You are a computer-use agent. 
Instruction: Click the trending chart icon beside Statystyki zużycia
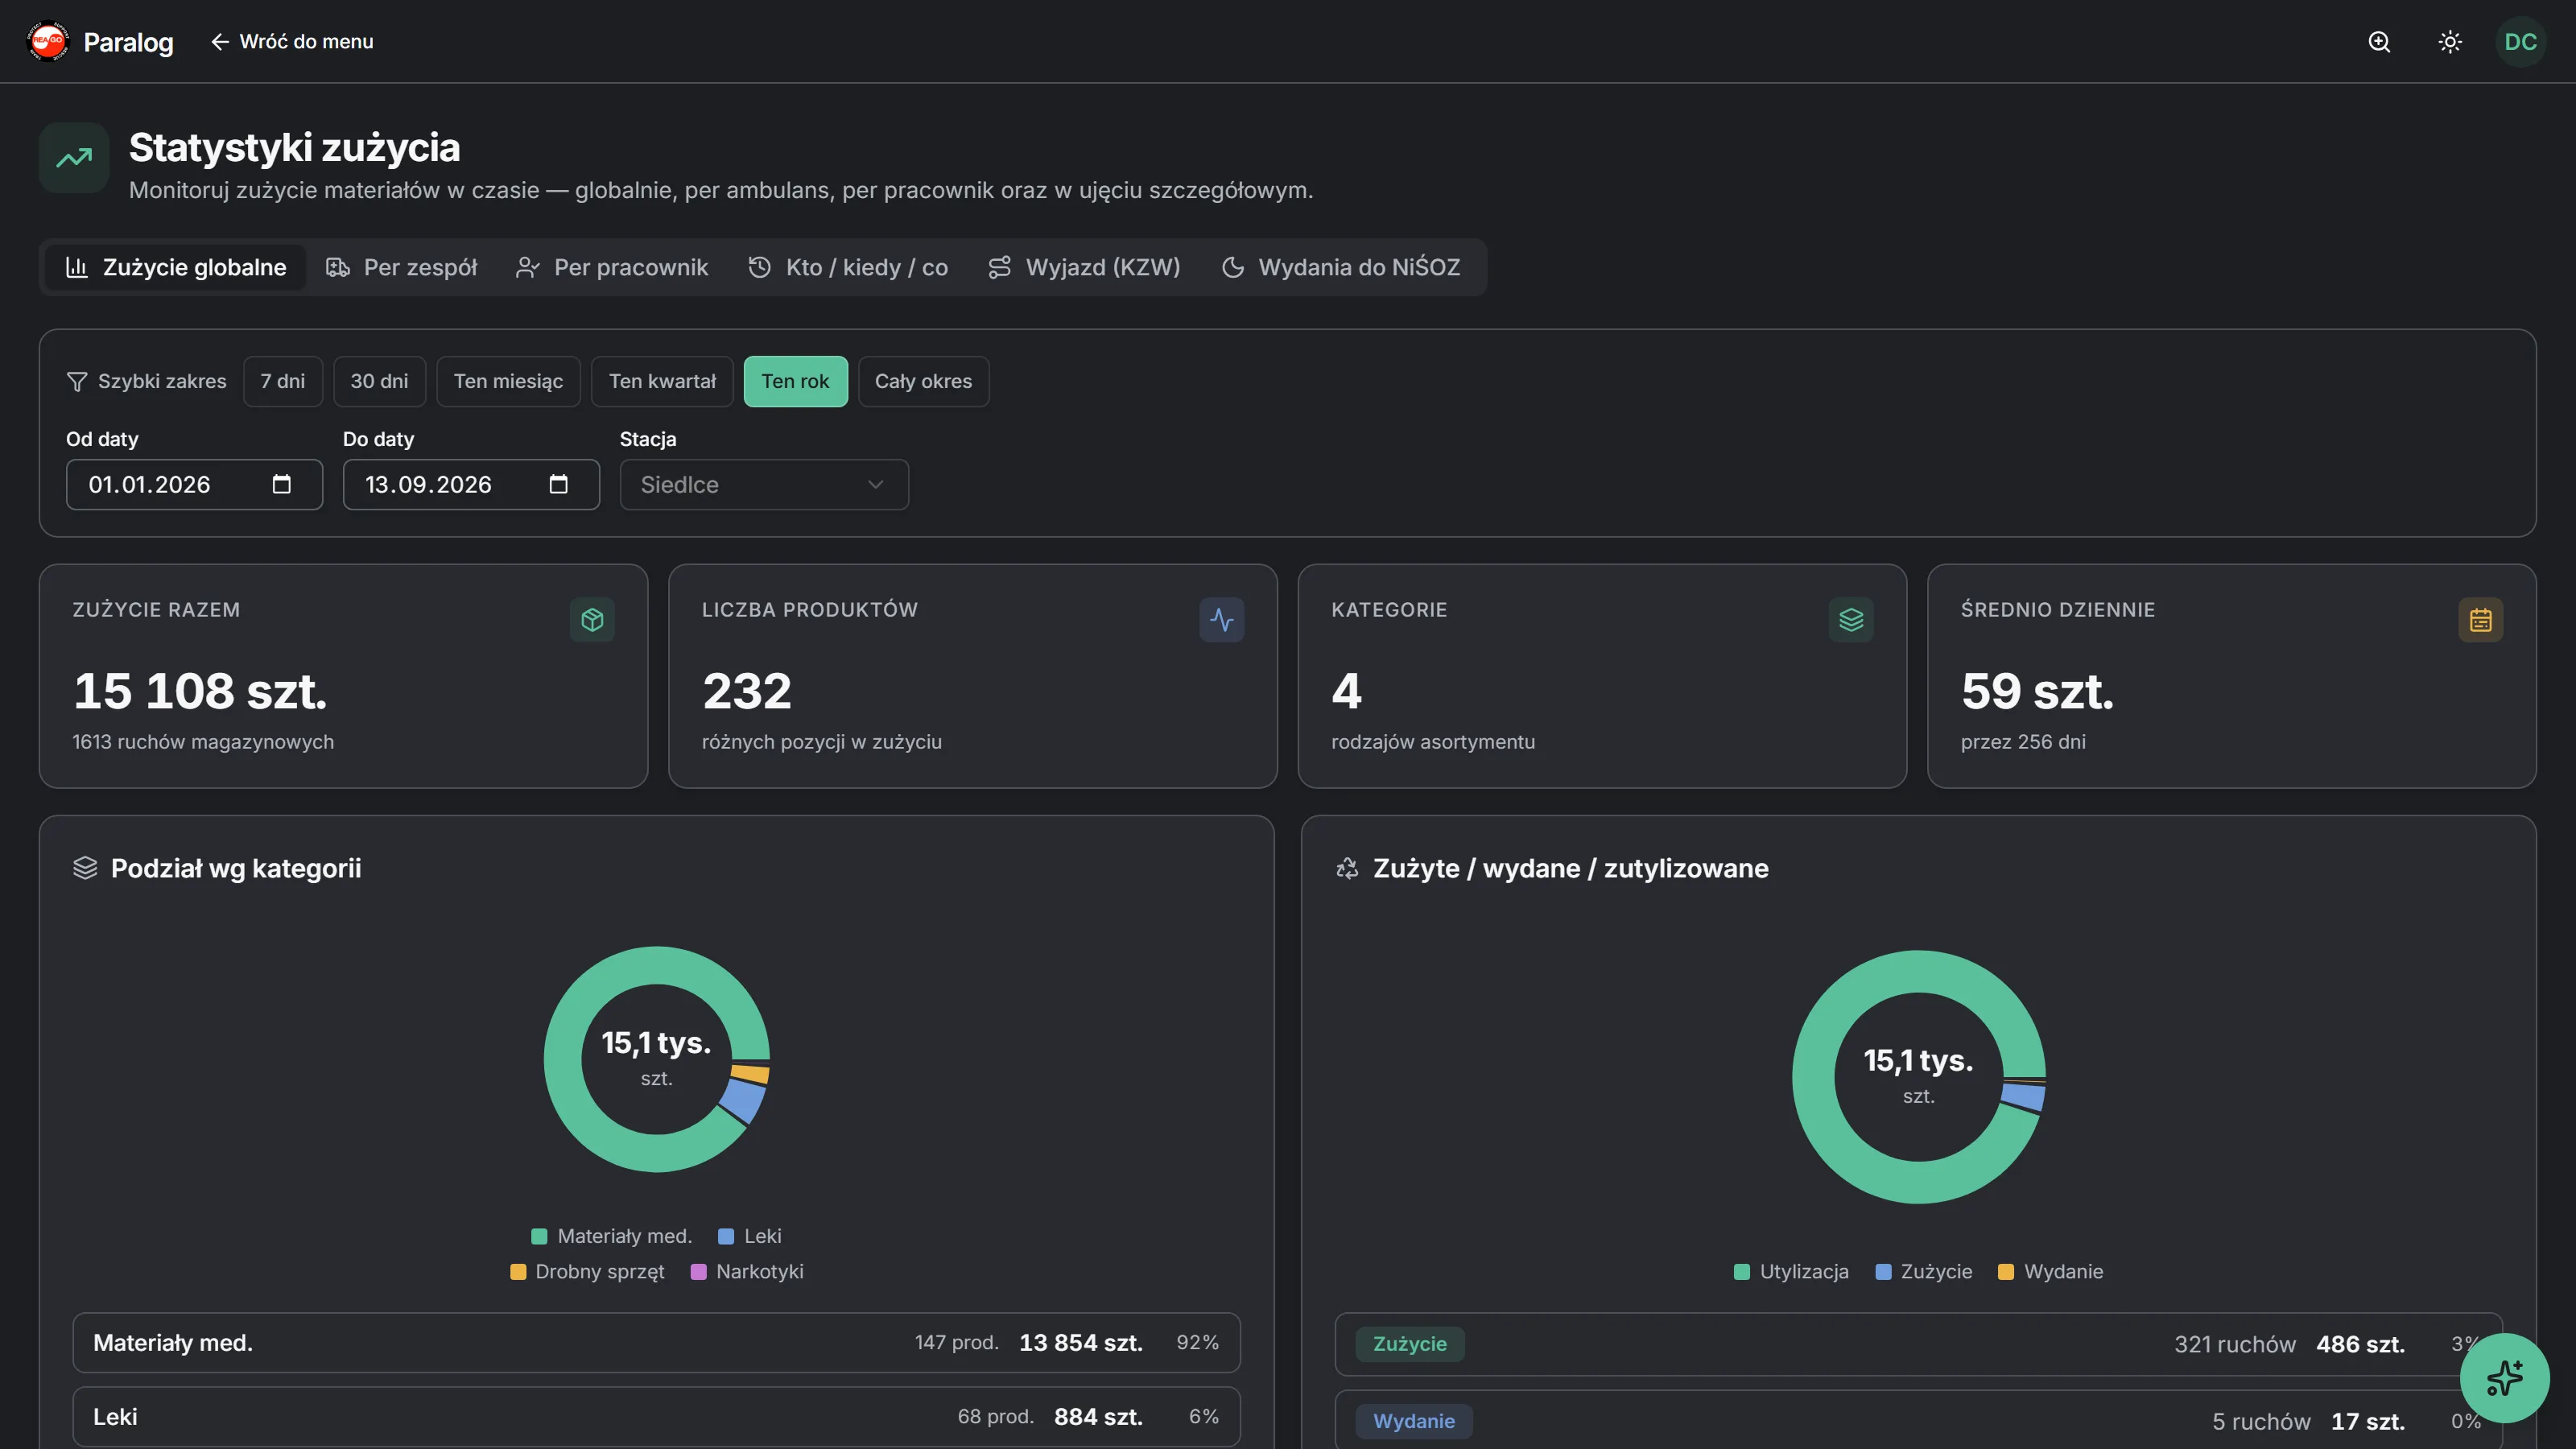pos(74,158)
